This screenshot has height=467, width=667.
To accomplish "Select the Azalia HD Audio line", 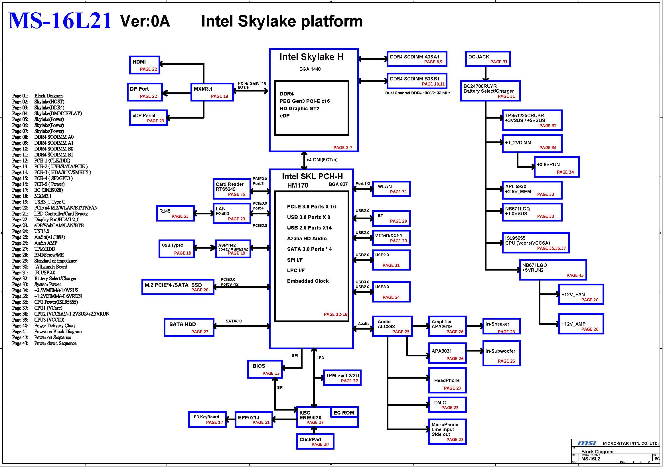I will point(307,239).
